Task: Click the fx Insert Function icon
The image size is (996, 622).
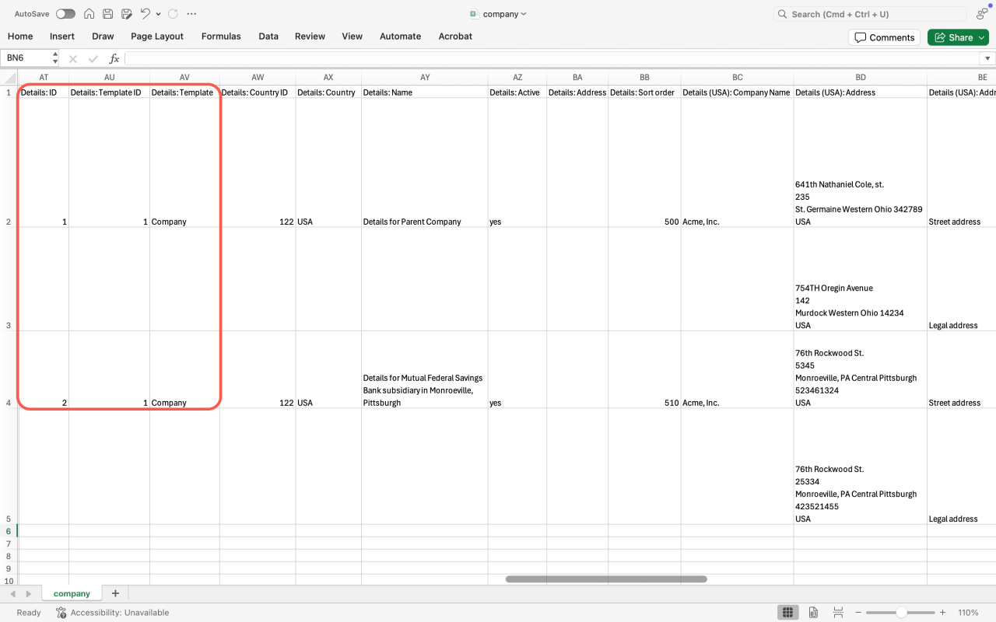Action: click(x=114, y=58)
